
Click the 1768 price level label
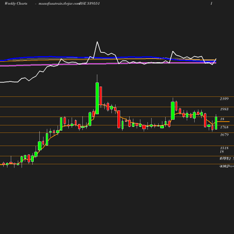point(224,127)
